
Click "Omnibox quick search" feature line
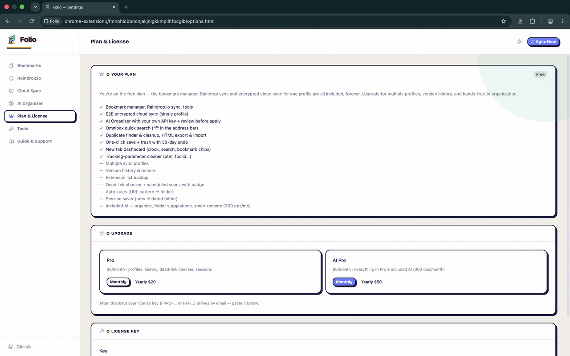(x=152, y=128)
